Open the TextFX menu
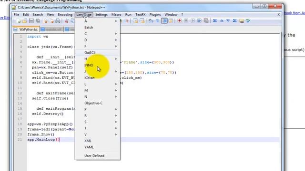The height and width of the screenshot is (171, 305). (140, 15)
